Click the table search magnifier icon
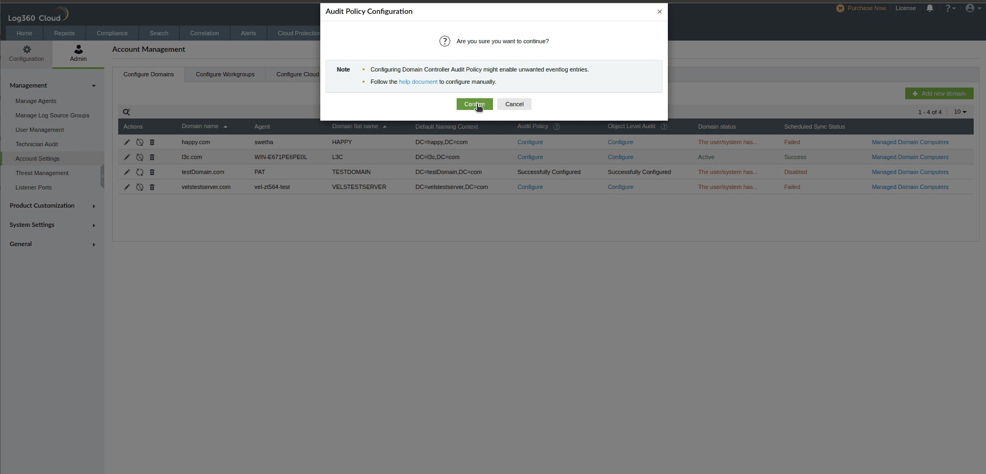 click(x=127, y=112)
